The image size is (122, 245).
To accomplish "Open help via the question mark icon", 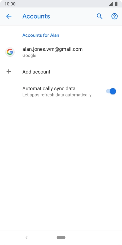I will (115, 16).
